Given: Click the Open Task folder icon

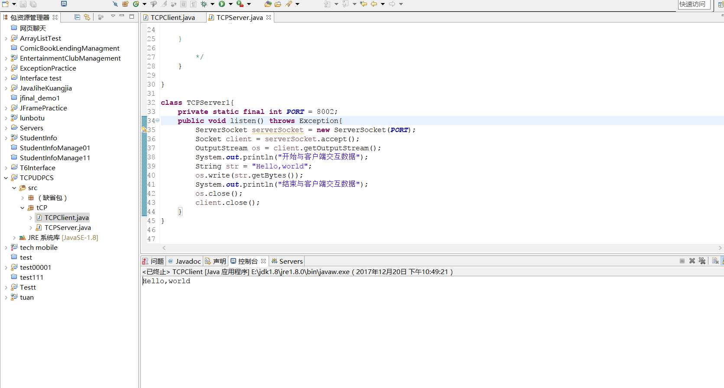Looking at the screenshot, I should point(278,4).
